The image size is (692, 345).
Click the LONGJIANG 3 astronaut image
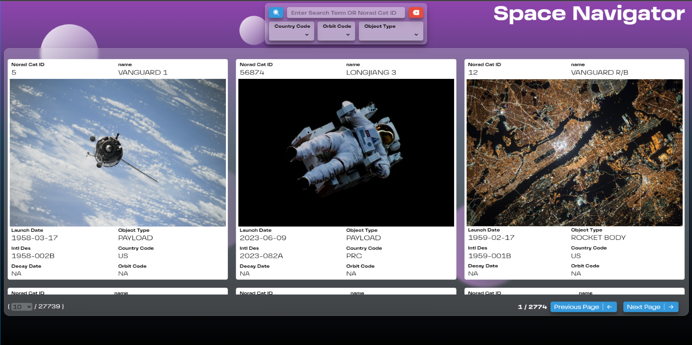346,153
